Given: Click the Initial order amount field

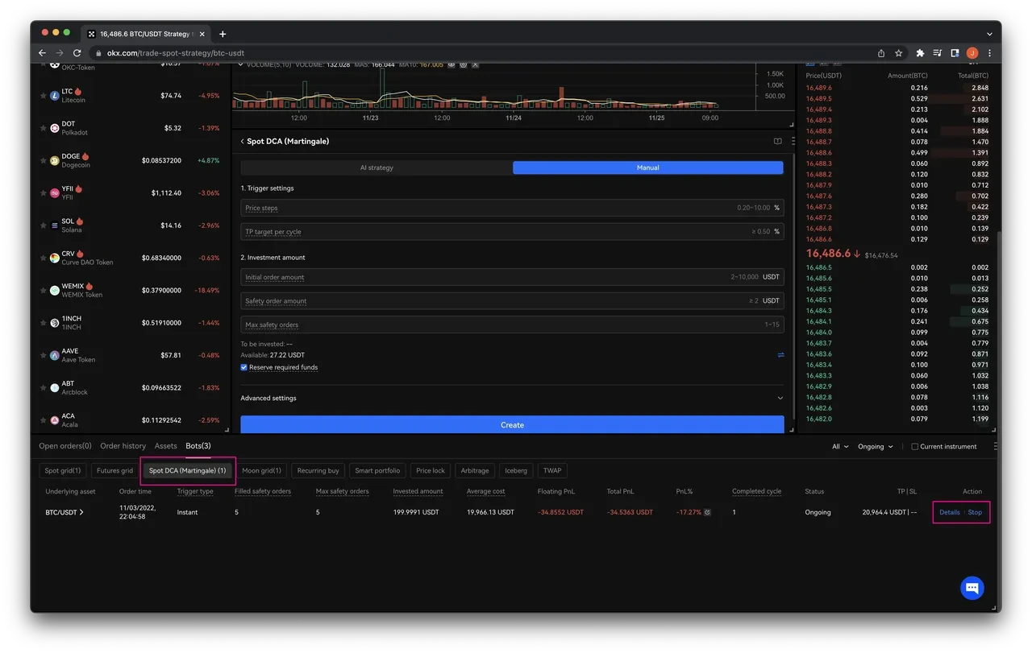Looking at the screenshot, I should click(512, 277).
